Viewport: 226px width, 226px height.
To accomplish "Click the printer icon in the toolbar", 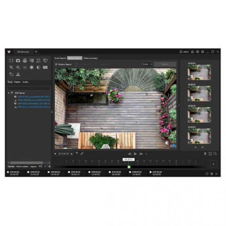I will (25, 61).
